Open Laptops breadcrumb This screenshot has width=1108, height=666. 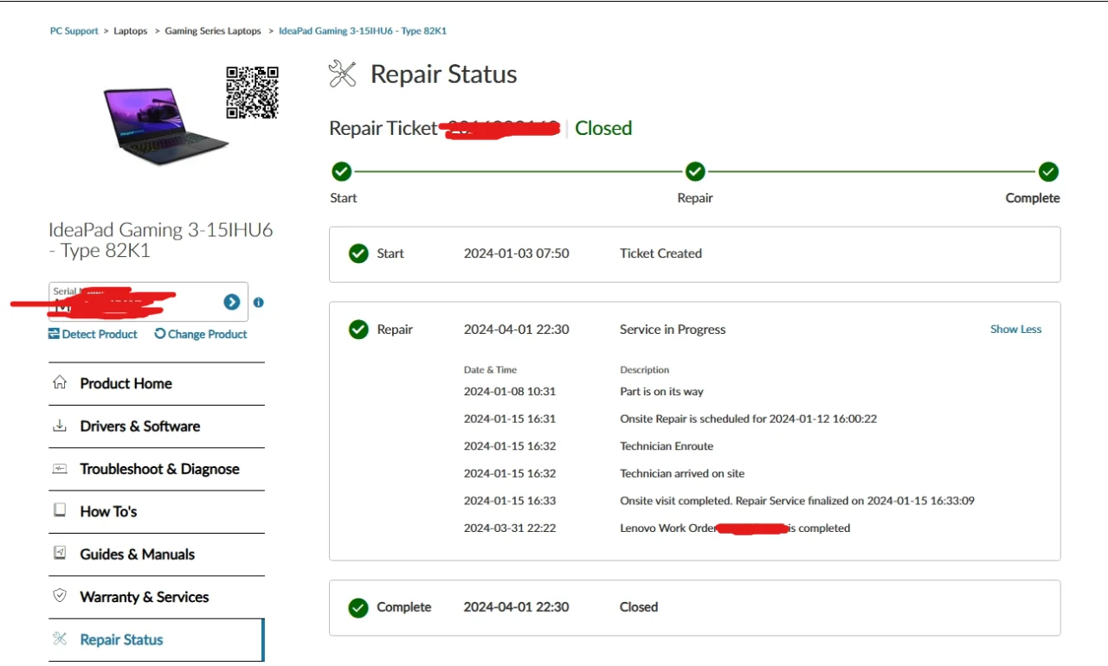point(131,31)
